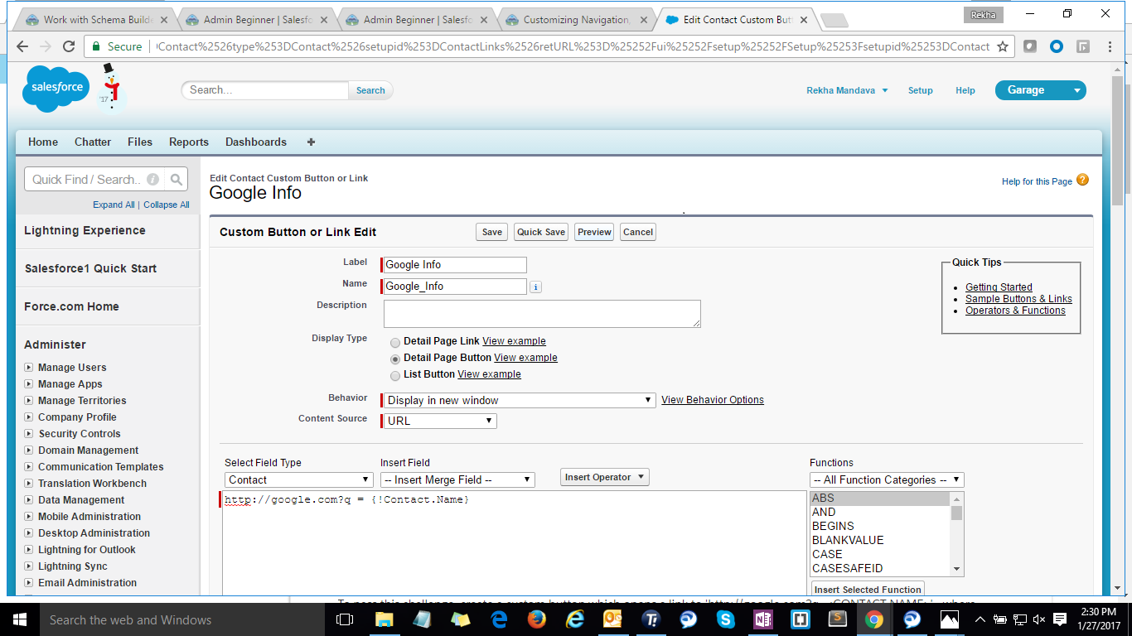1132x636 pixels.
Task: Click the Quick Find info icon
Action: (152, 179)
